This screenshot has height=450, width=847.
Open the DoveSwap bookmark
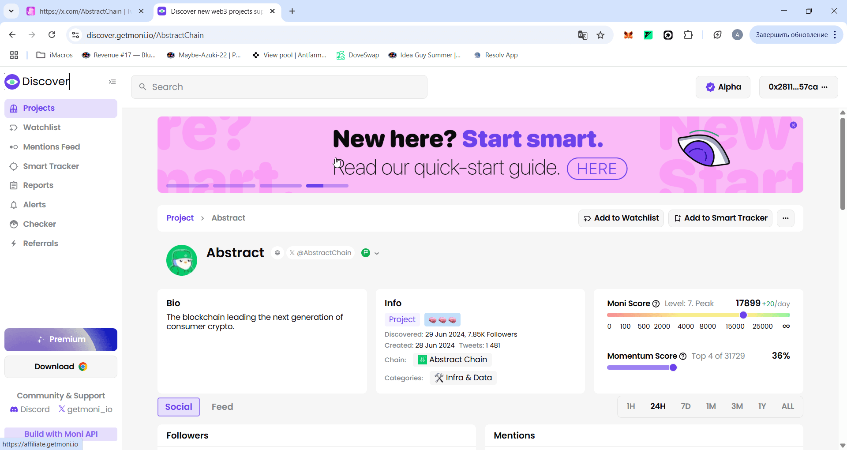[358, 55]
